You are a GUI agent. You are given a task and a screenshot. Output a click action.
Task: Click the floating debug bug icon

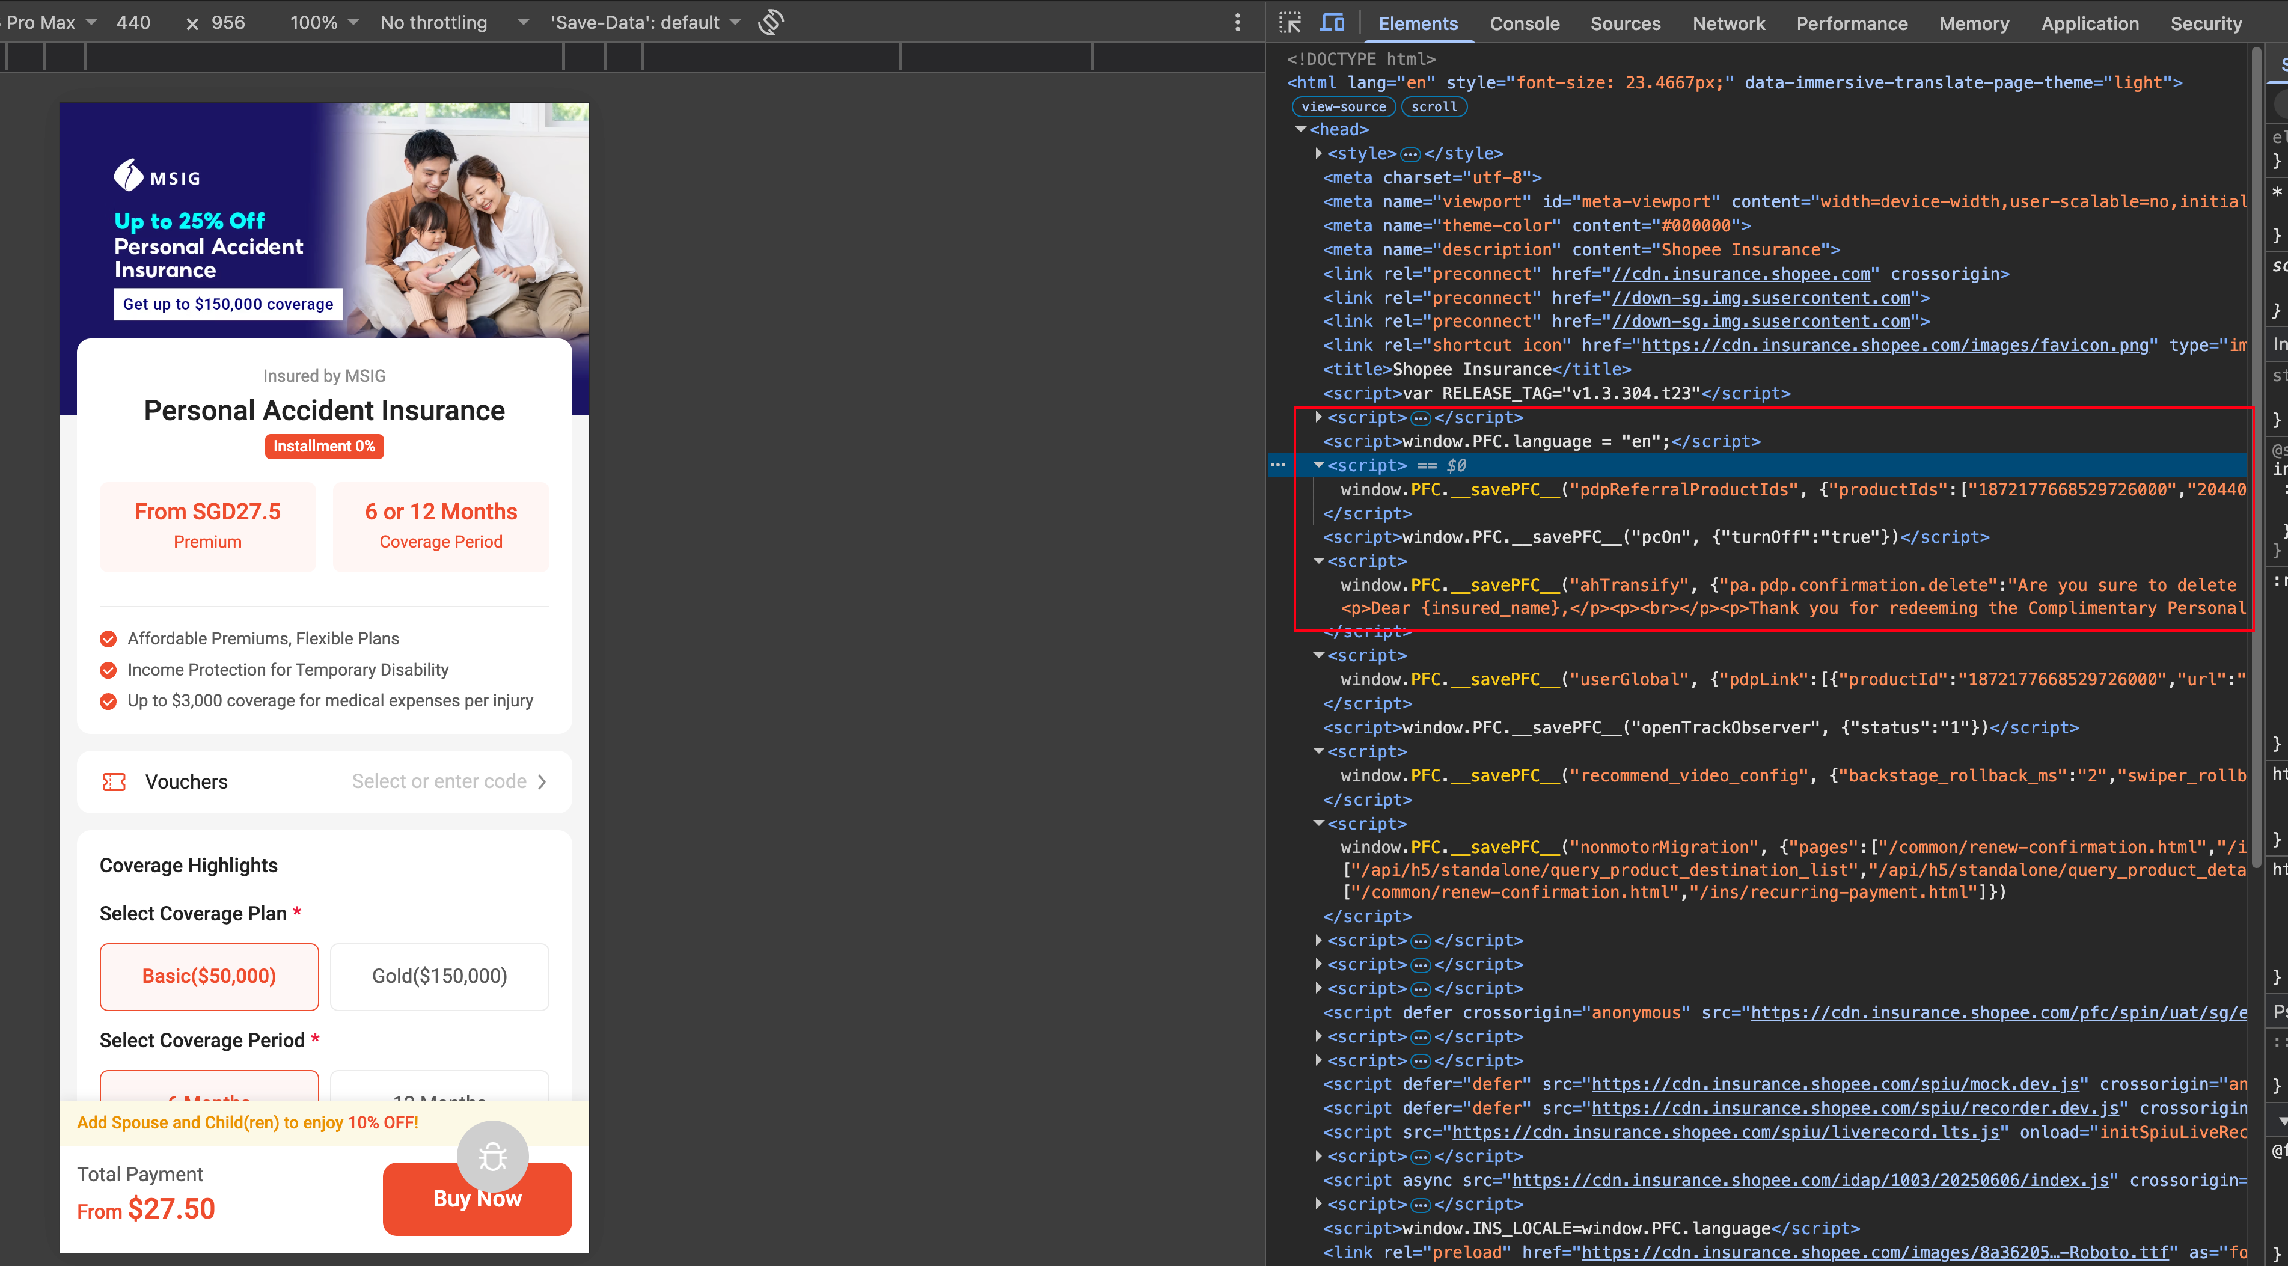click(493, 1156)
